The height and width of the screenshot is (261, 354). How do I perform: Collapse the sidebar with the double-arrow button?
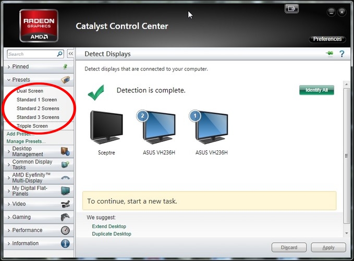pos(71,54)
